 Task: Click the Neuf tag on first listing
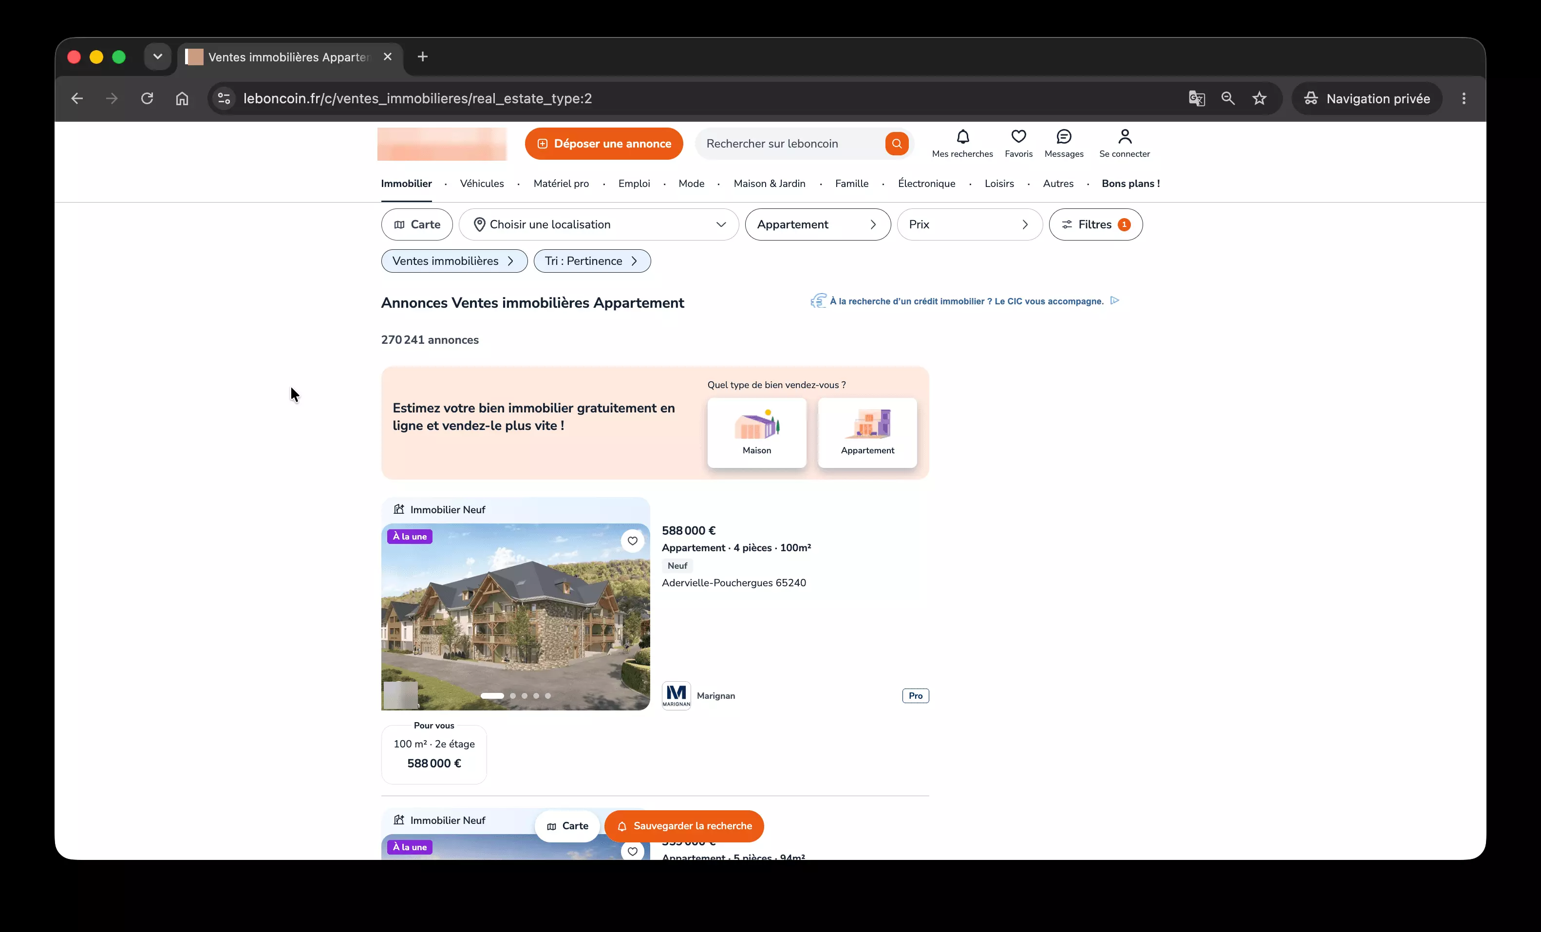[x=677, y=566]
